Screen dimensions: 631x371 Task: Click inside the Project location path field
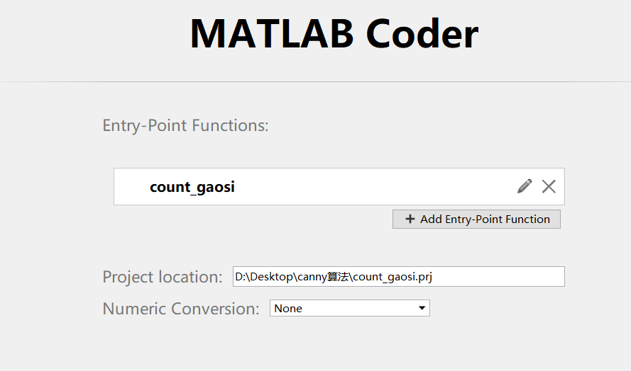398,277
